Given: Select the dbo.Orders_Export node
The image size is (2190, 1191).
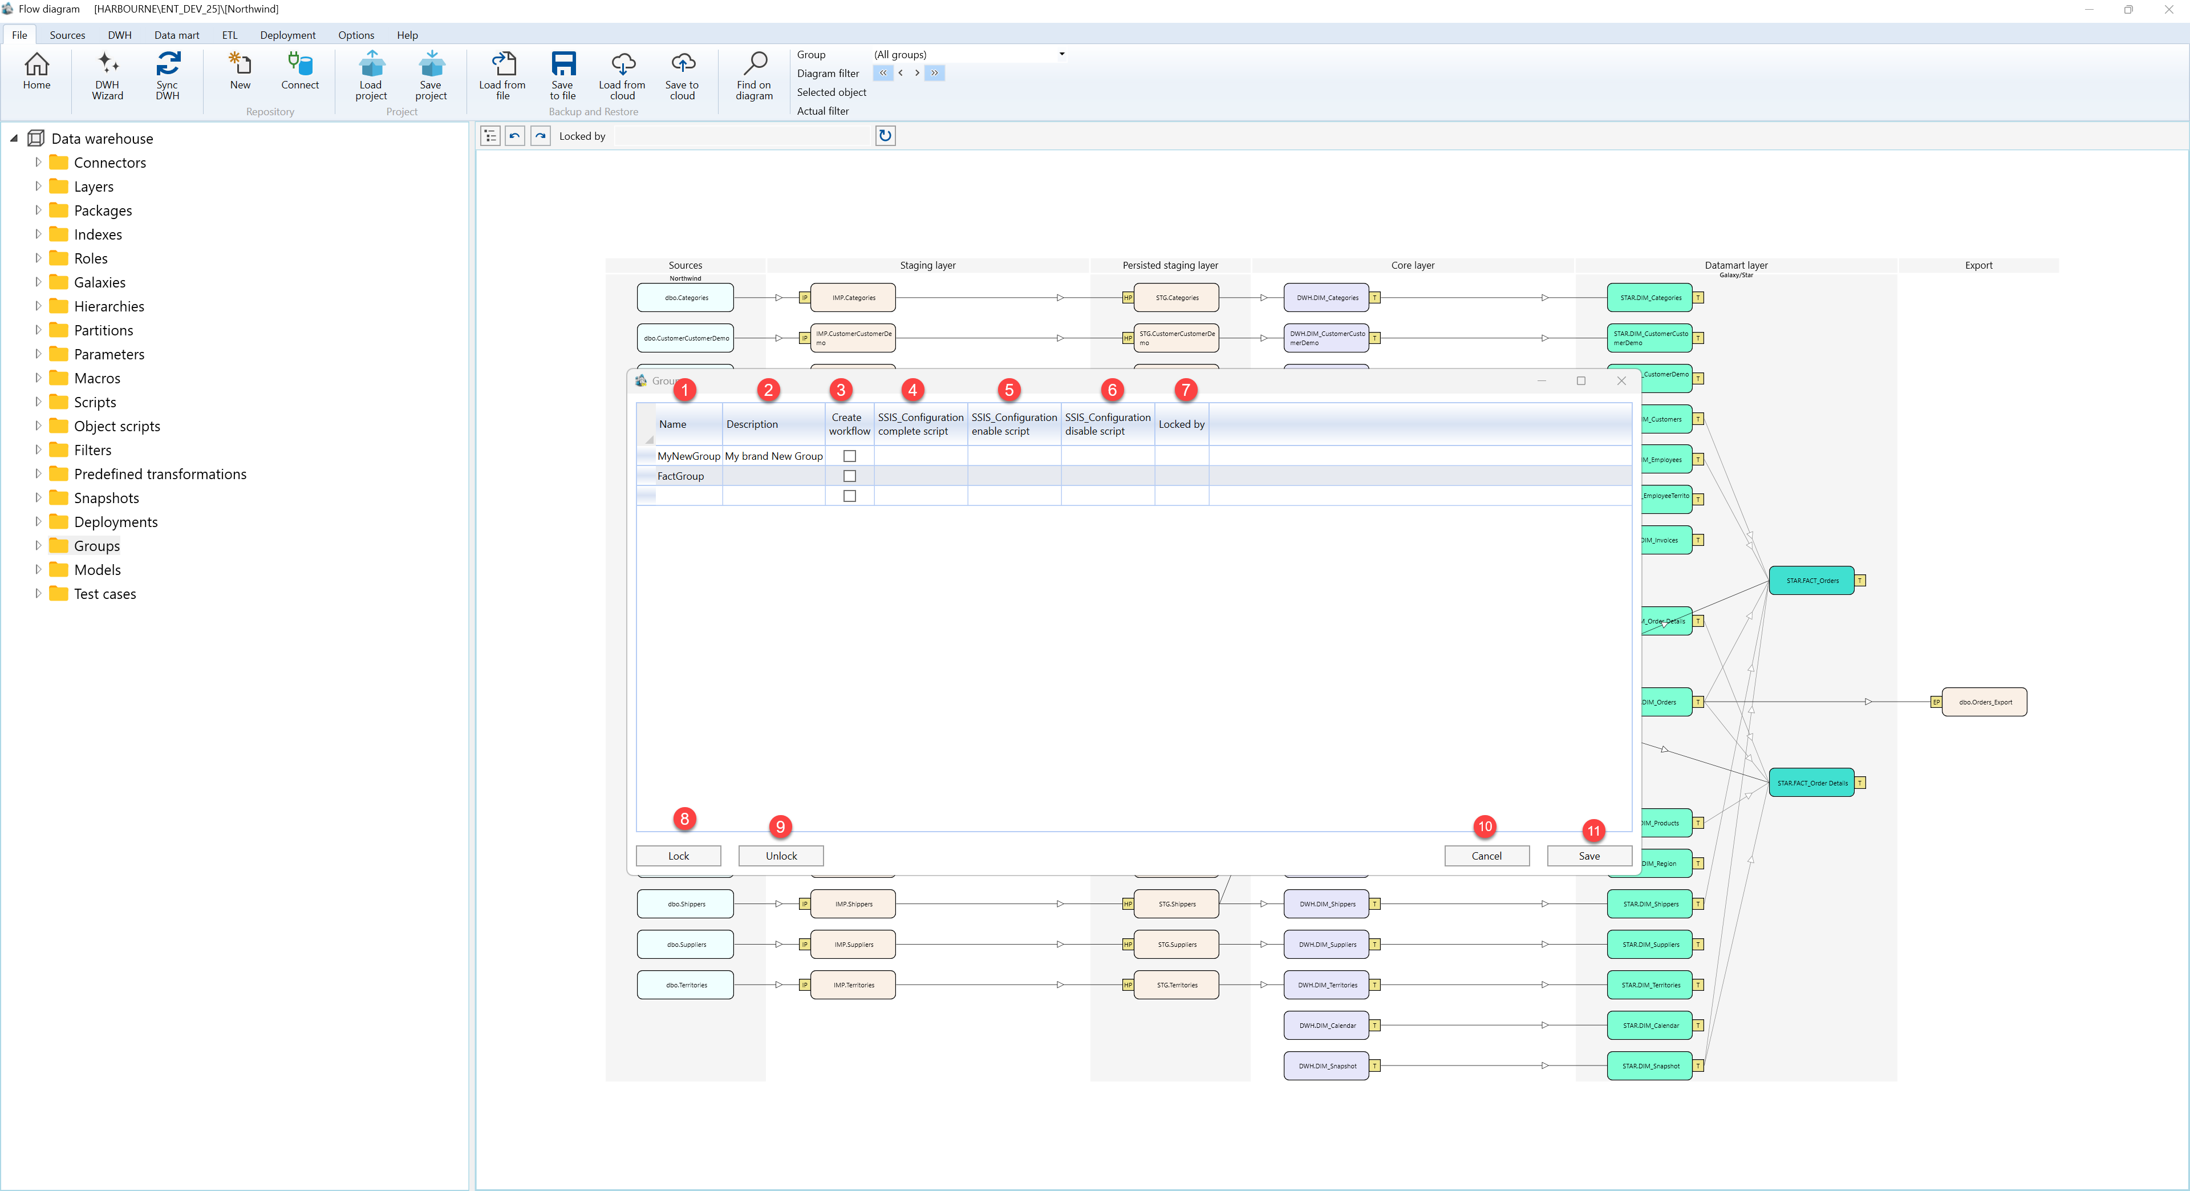Looking at the screenshot, I should pyautogui.click(x=1985, y=702).
